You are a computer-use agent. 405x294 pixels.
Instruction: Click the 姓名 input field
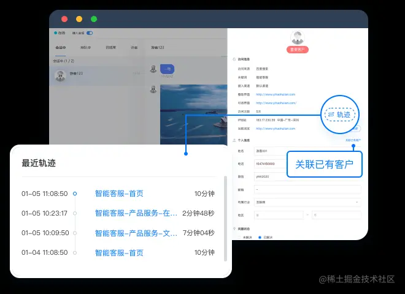[271, 151]
